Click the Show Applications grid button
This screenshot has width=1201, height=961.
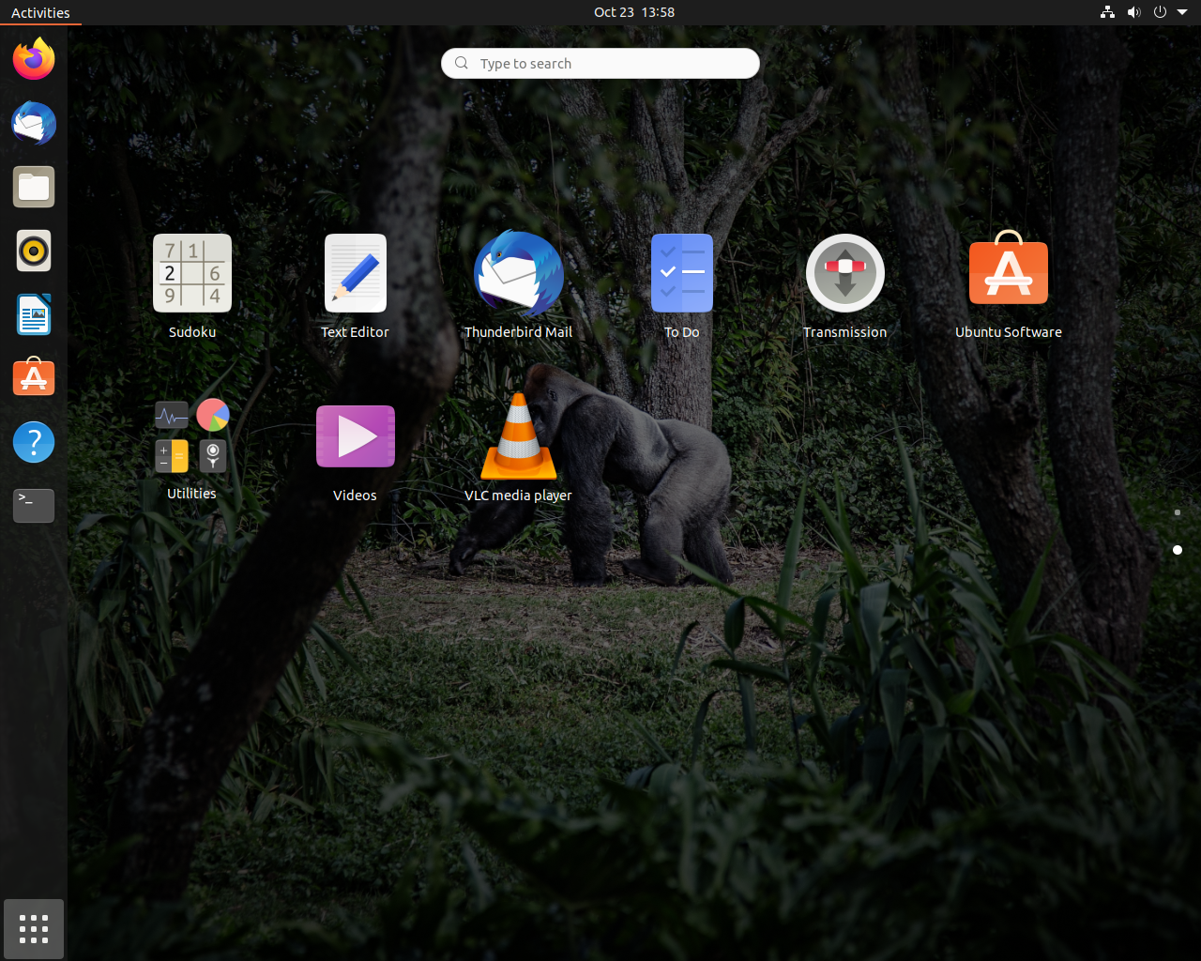(34, 929)
